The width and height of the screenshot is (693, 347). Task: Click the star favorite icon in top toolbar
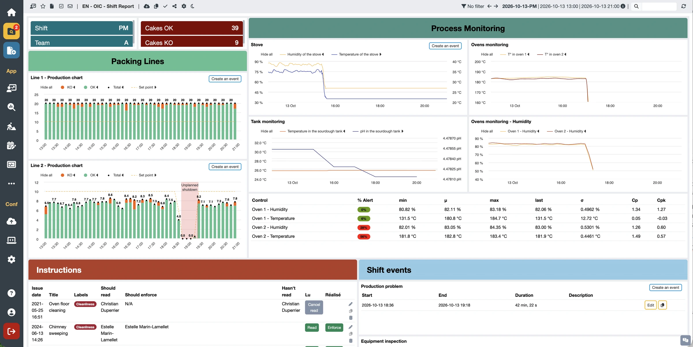[x=43, y=6]
